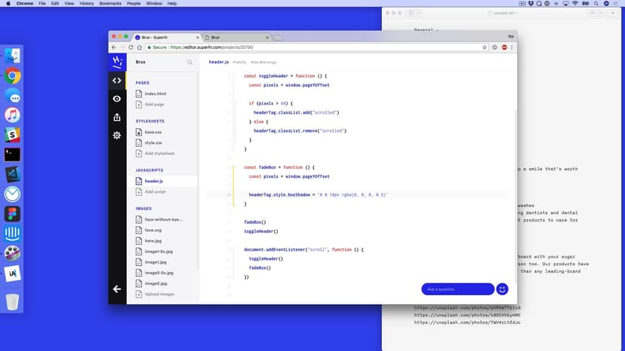Toggle Hide Warnings in editor

point(263,62)
